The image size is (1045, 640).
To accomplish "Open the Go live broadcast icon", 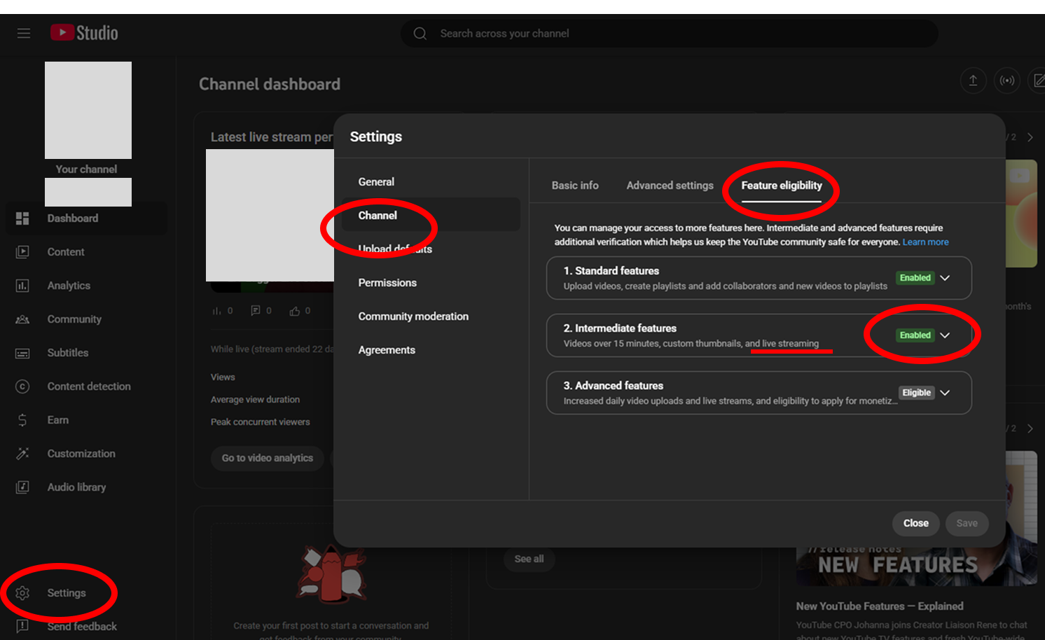I will coord(1007,80).
